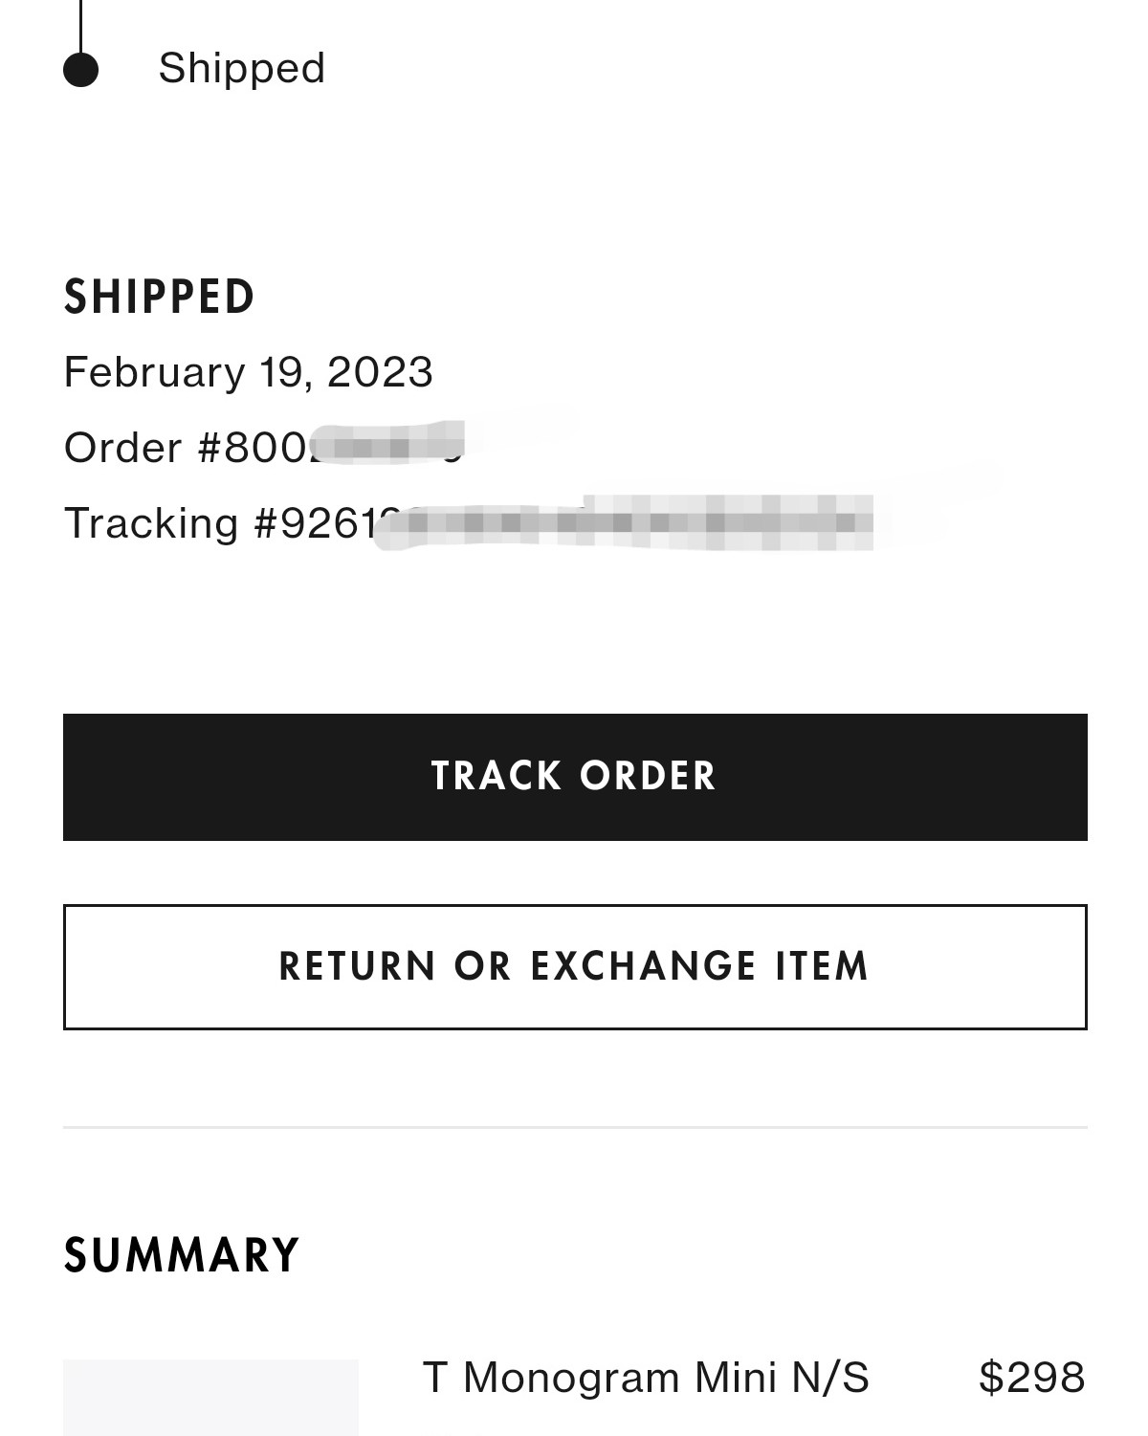Image resolution: width=1148 pixels, height=1436 pixels.
Task: Click the Order #800 number line
Action: tap(263, 447)
